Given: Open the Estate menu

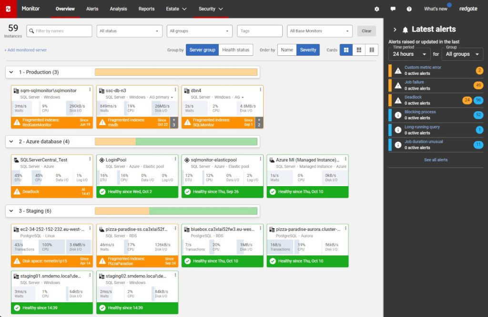Looking at the screenshot, I should pos(176,9).
